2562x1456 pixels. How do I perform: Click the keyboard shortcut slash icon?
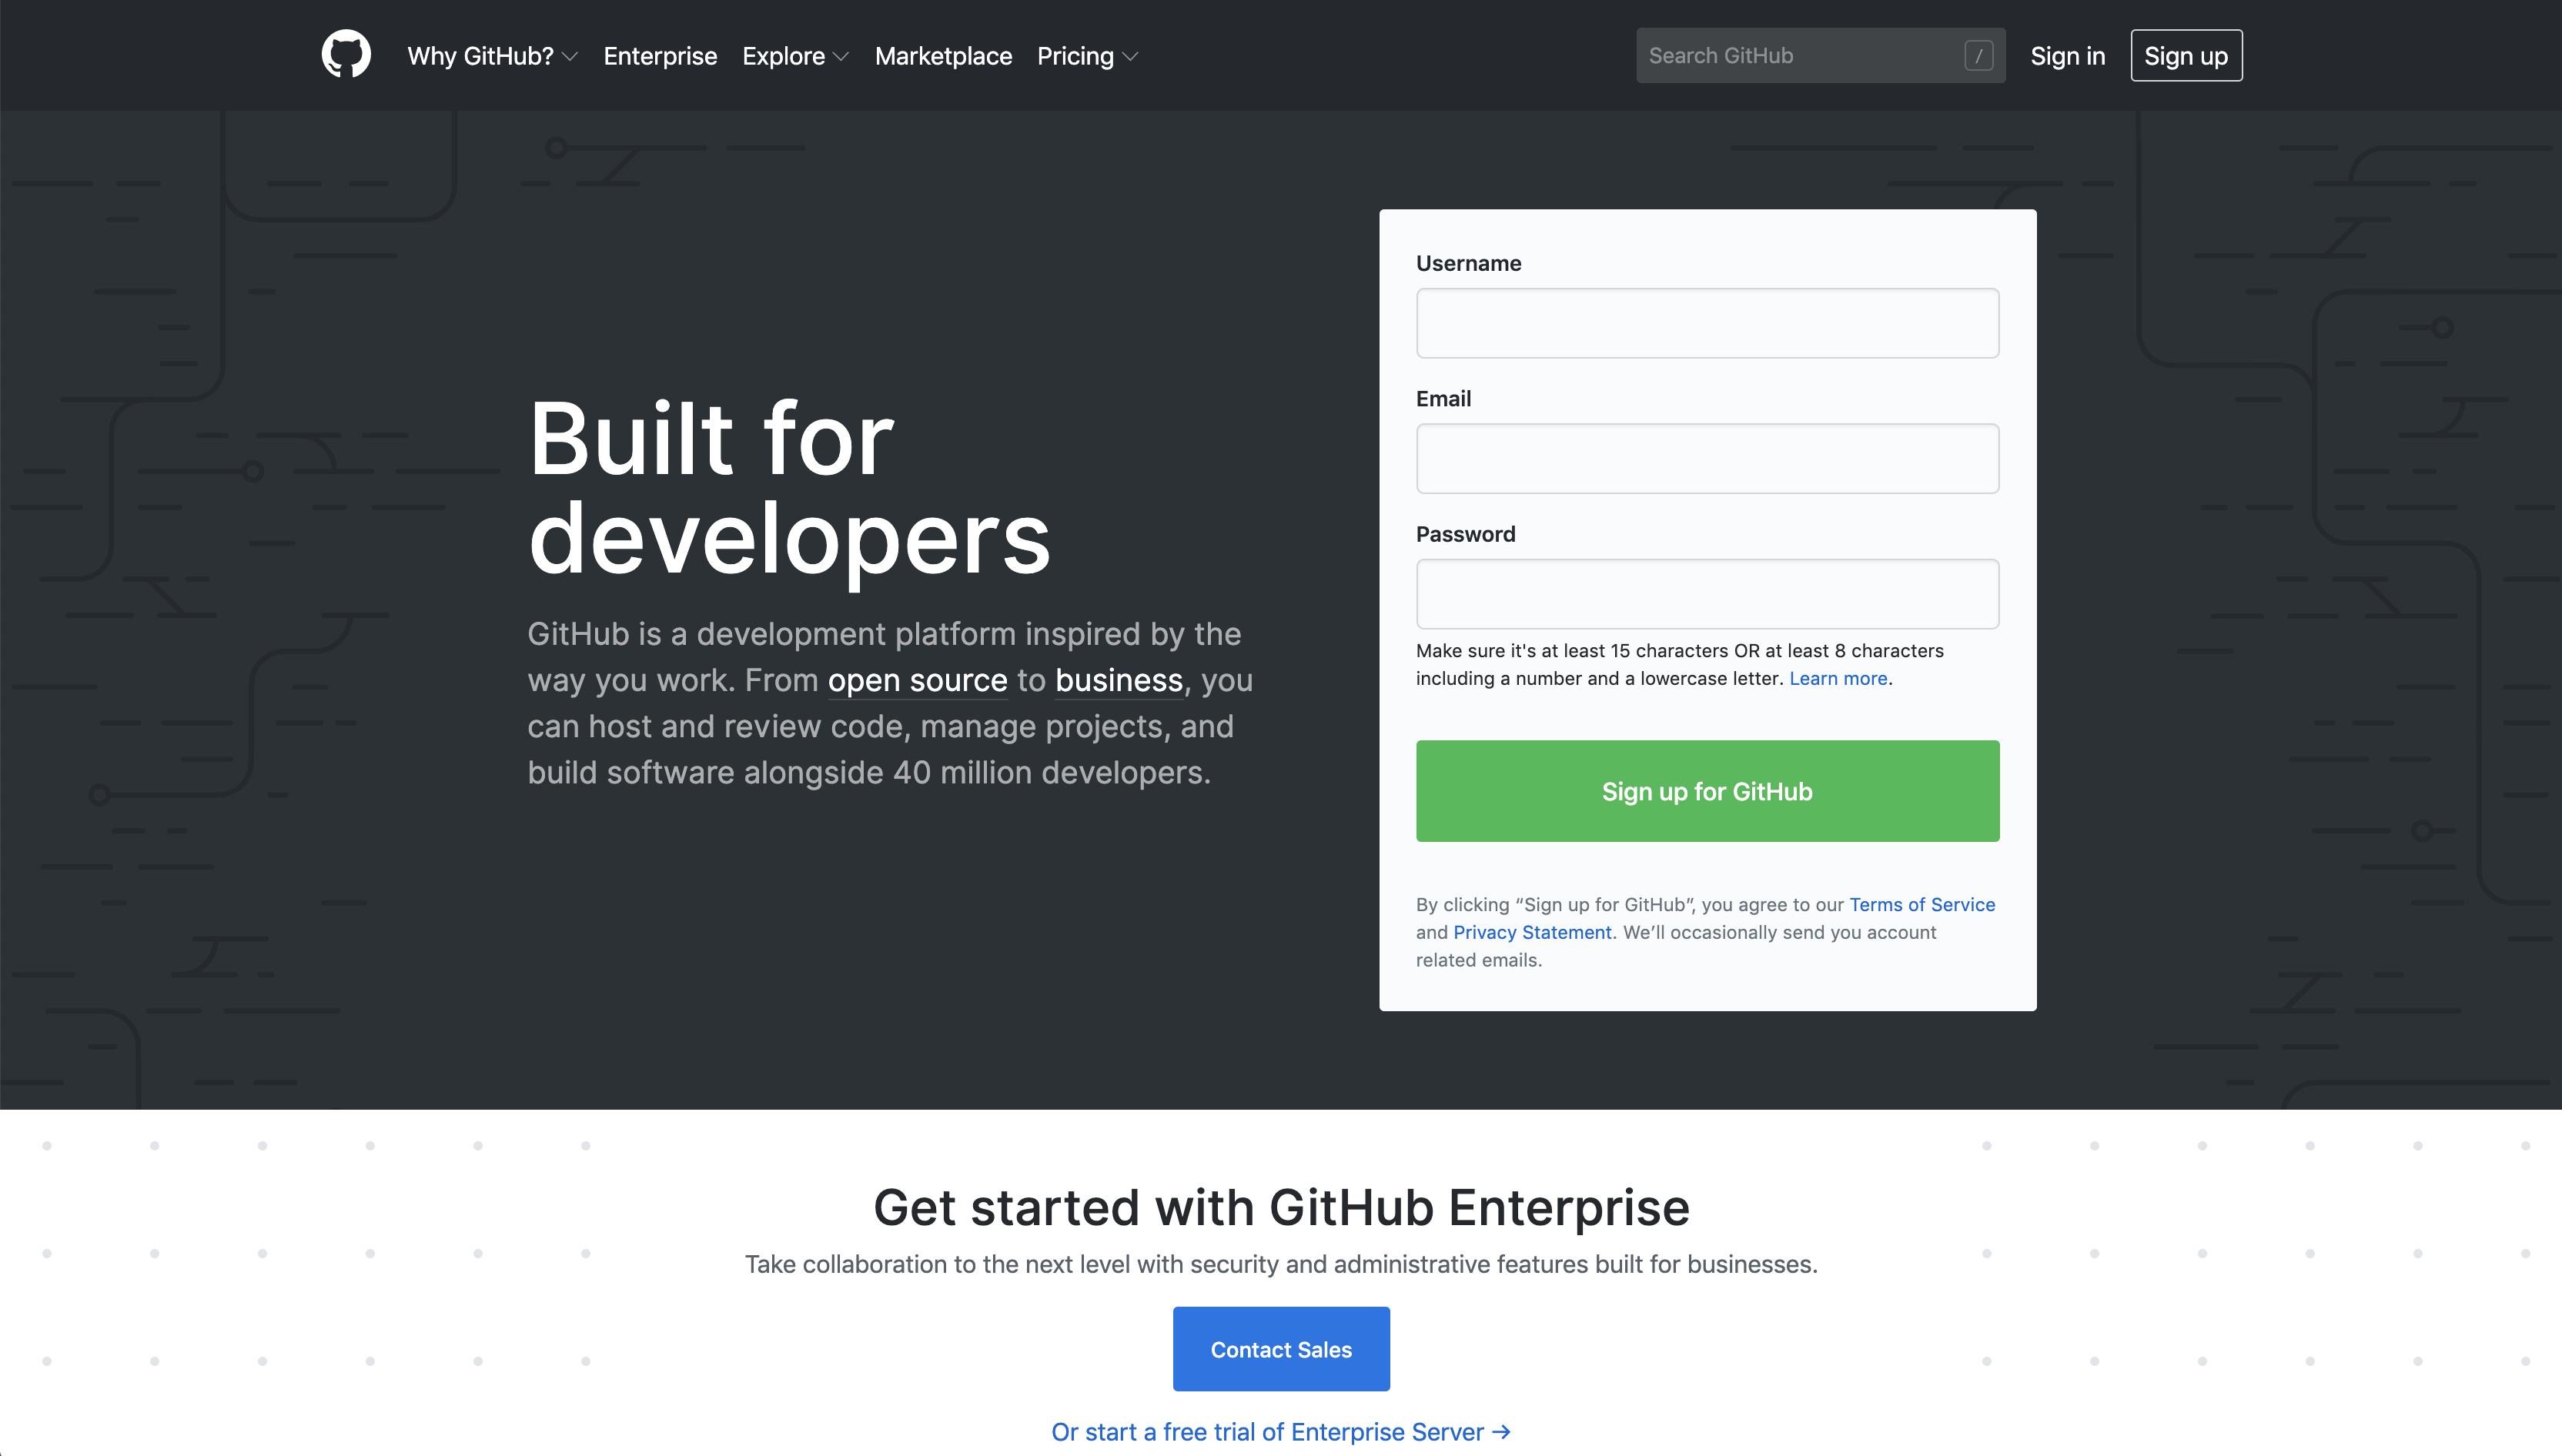(x=1979, y=56)
